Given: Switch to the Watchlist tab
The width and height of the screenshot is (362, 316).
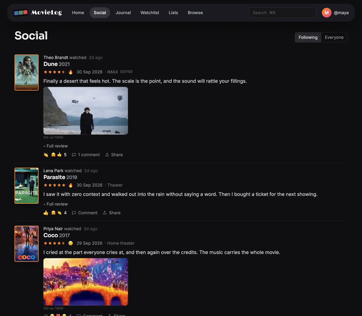Looking at the screenshot, I should (x=150, y=13).
